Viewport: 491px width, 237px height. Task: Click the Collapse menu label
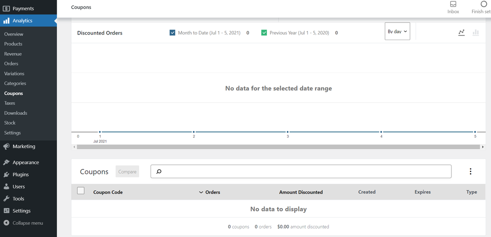[x=28, y=223]
